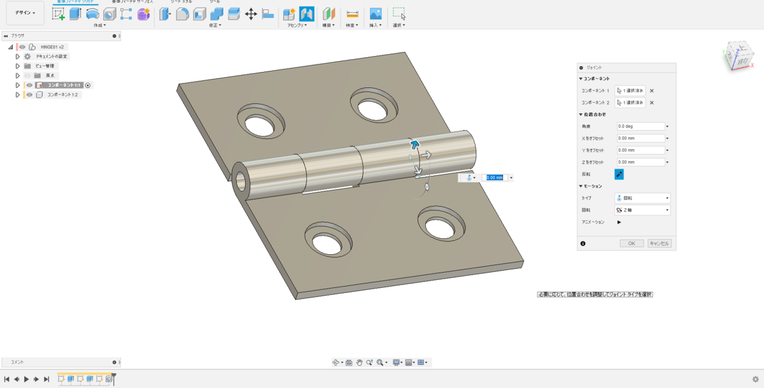Toggle visibility of コンポーネント1:2
The width and height of the screenshot is (764, 388).
[29, 95]
